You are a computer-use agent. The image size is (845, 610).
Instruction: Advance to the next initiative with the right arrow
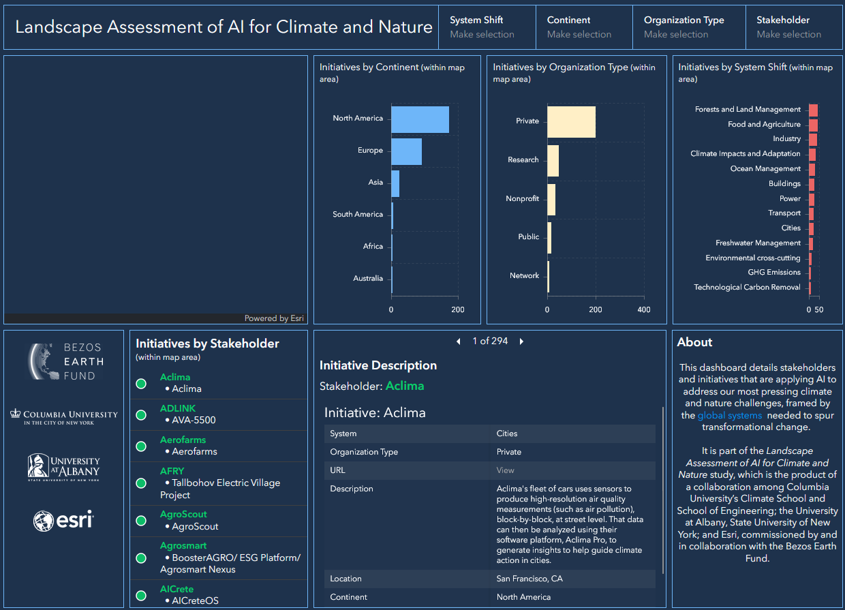coord(521,341)
